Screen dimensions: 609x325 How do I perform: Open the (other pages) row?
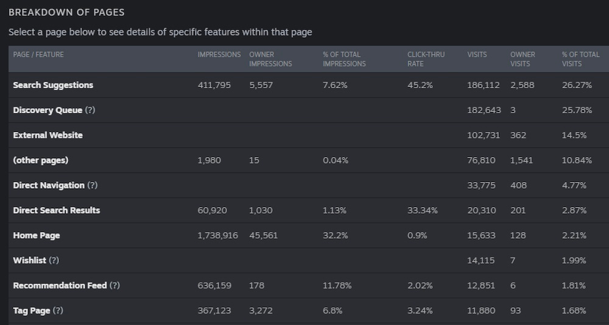click(x=309, y=160)
